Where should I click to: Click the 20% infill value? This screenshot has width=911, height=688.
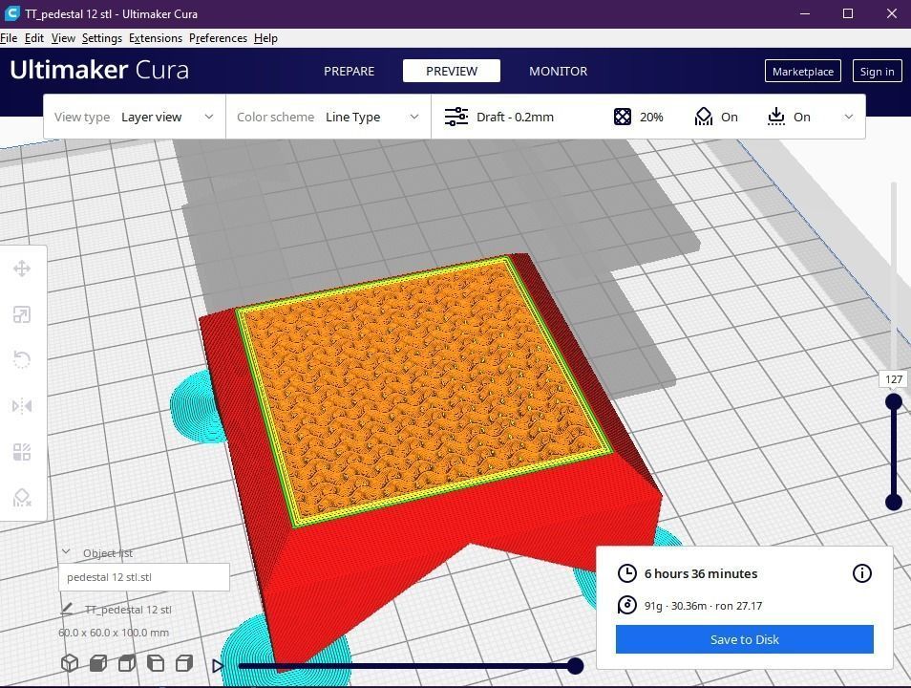[x=651, y=117]
